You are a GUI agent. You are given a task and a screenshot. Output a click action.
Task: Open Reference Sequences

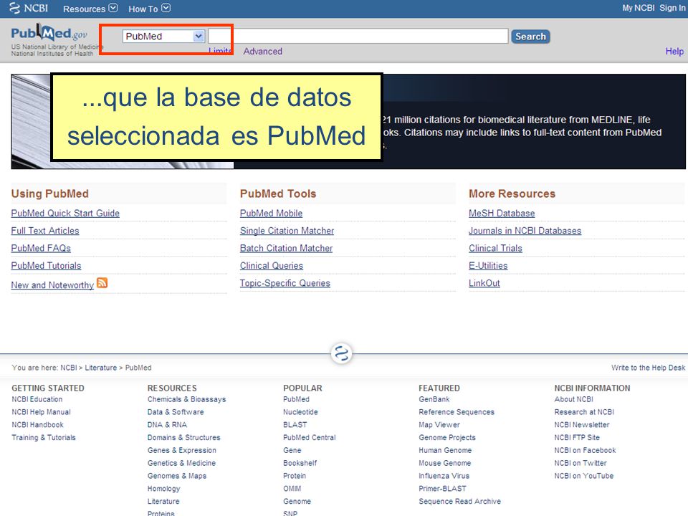(x=457, y=412)
